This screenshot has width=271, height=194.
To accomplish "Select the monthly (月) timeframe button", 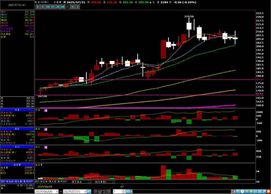I will 78,7.
